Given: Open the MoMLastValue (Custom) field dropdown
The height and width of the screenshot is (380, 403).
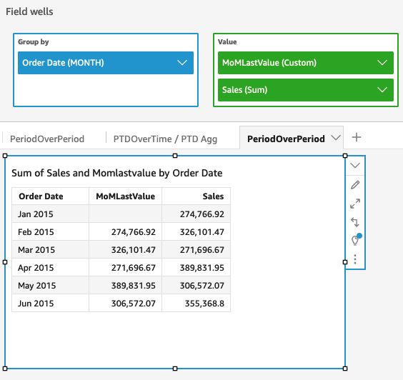Looking at the screenshot, I should click(x=382, y=63).
